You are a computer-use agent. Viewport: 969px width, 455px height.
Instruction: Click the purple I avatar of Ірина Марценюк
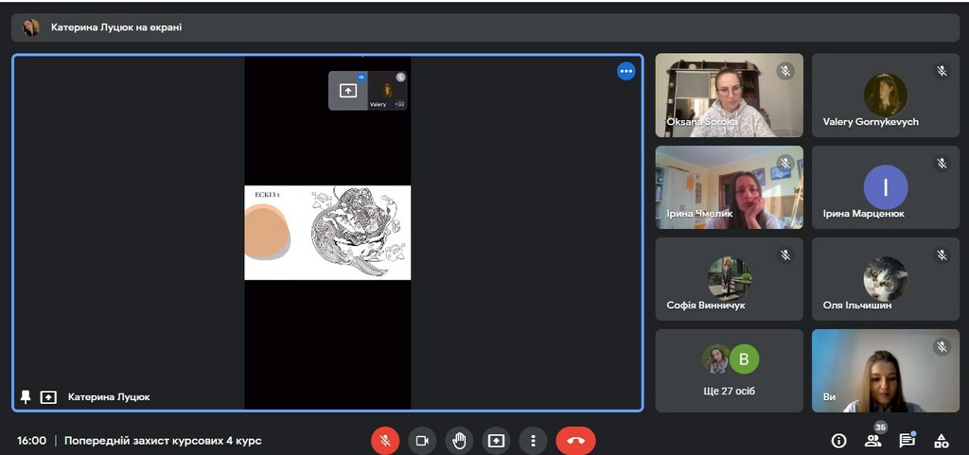886,187
